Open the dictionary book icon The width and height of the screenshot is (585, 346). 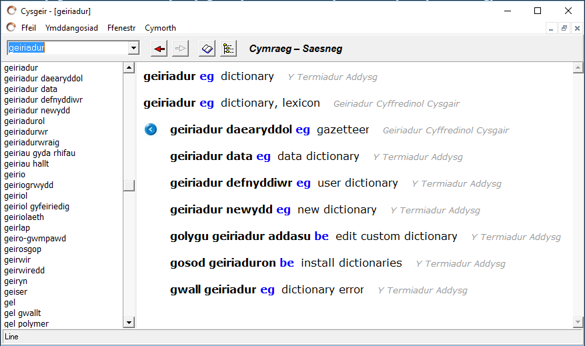[x=207, y=49]
